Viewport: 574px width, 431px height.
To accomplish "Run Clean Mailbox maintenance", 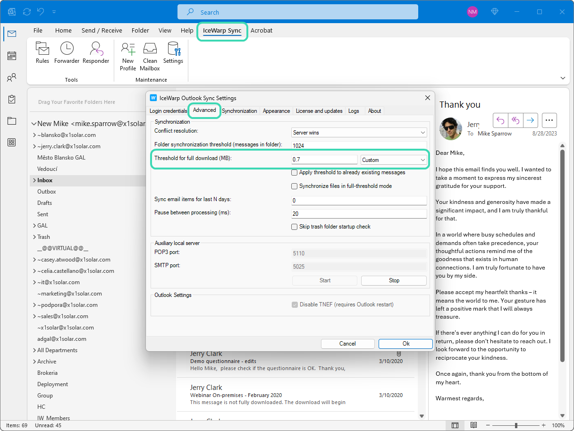I will [x=150, y=56].
